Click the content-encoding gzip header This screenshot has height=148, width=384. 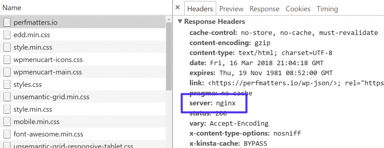point(230,43)
